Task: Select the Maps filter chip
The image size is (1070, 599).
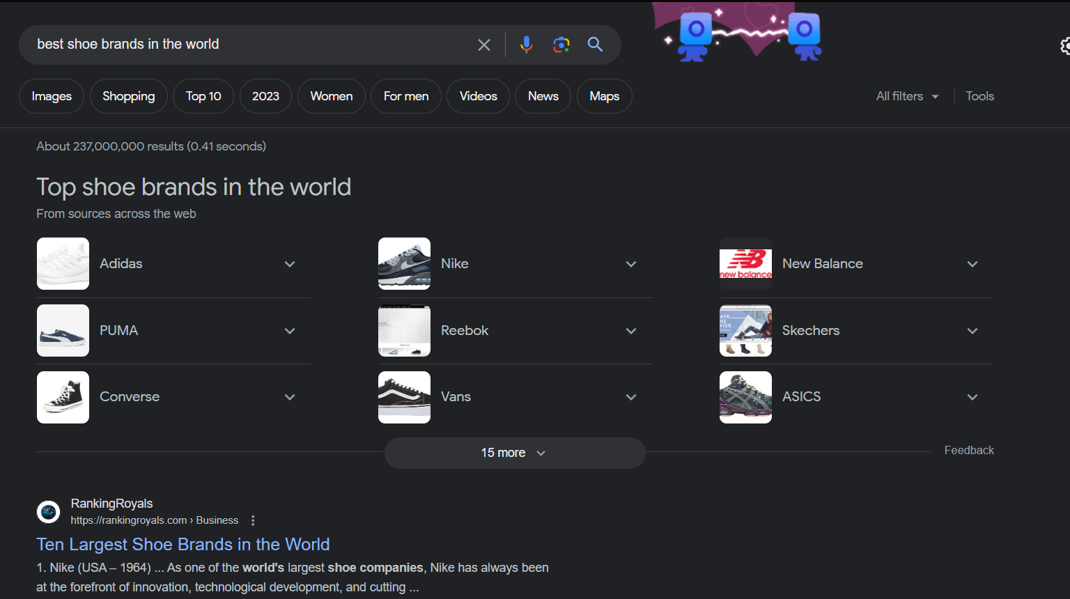Action: coord(605,96)
